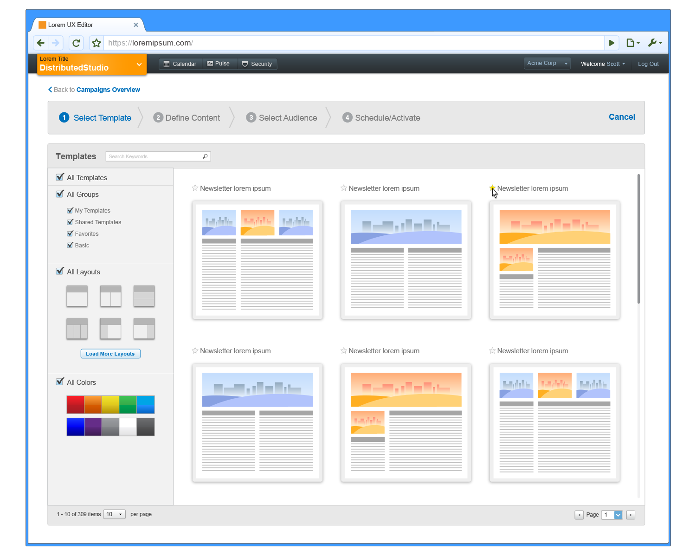Pick the dark gray color swatch
The image size is (696, 557).
[146, 427]
